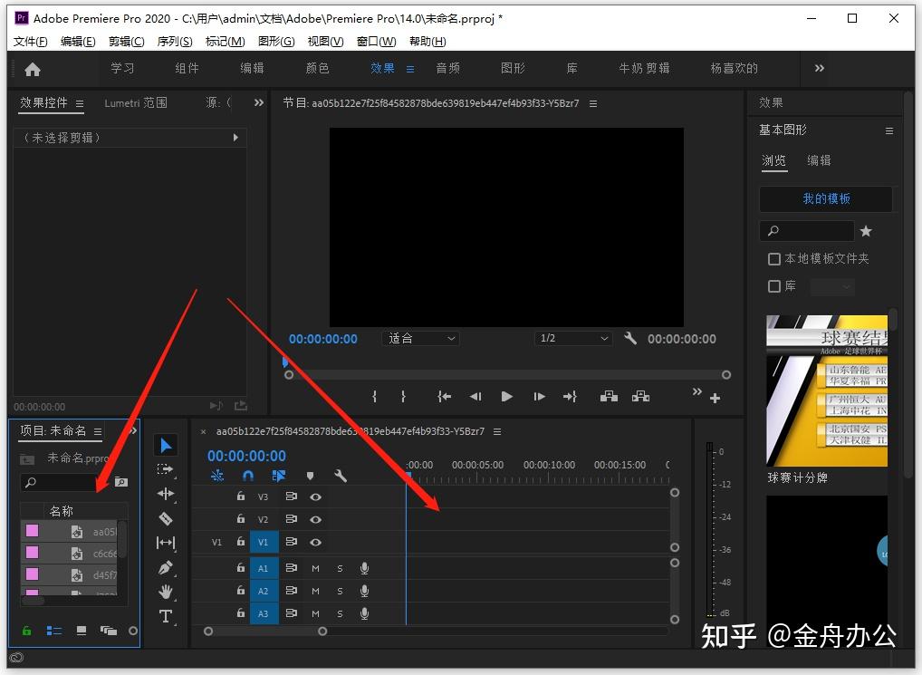This screenshot has width=922, height=675.
Task: Select the Ripple Edit tool
Action: 166,494
